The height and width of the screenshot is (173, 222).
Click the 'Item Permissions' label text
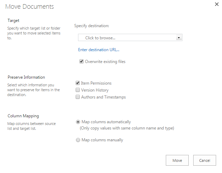click(x=96, y=83)
